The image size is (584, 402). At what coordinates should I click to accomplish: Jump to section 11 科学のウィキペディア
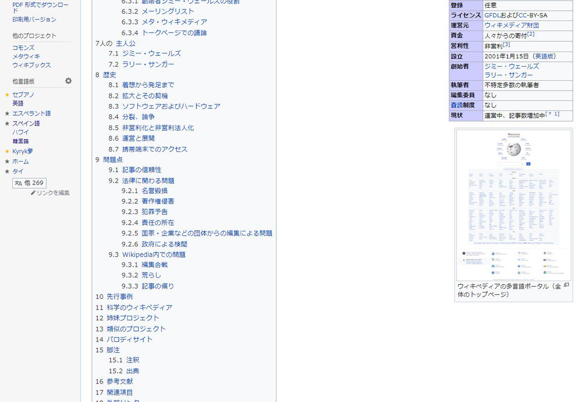coord(134,308)
